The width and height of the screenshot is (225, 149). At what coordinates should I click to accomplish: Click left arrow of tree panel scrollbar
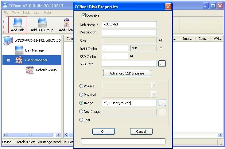click(5, 135)
